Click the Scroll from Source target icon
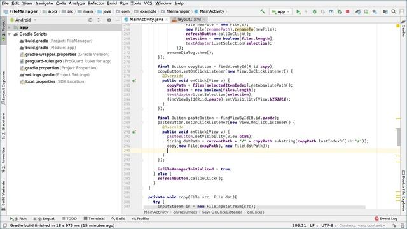 (x=90, y=20)
